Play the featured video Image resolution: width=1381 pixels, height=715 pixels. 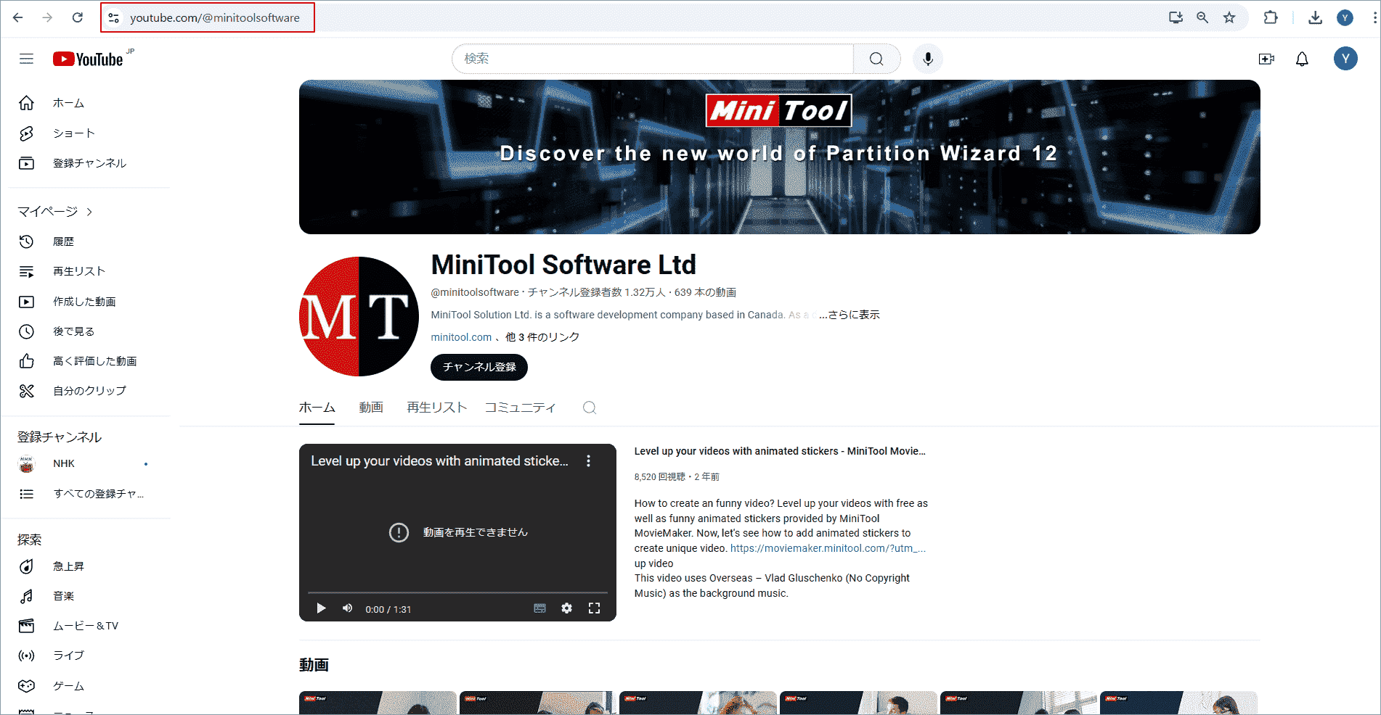[321, 608]
